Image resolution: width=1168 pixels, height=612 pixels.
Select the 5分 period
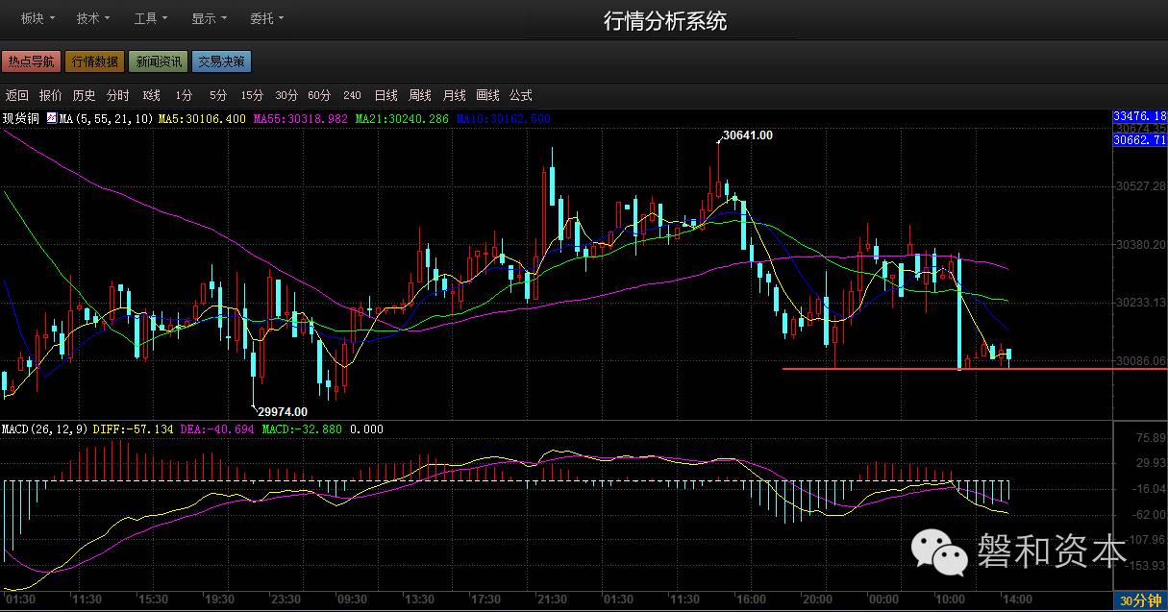click(218, 95)
